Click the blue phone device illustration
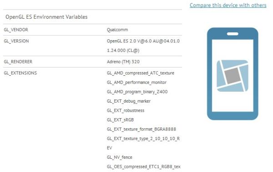 point(233,74)
